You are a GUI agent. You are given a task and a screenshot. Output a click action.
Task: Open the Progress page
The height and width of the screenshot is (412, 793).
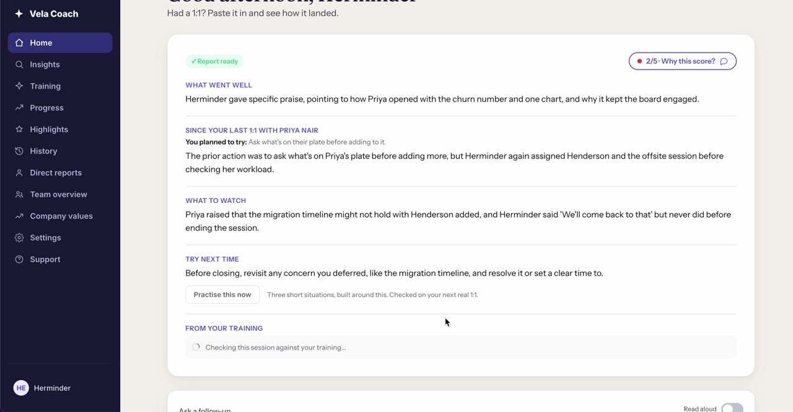[x=60, y=108]
